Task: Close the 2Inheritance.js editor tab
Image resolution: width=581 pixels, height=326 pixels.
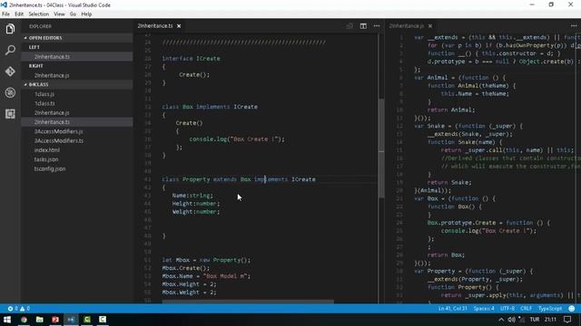Action: 430,26
